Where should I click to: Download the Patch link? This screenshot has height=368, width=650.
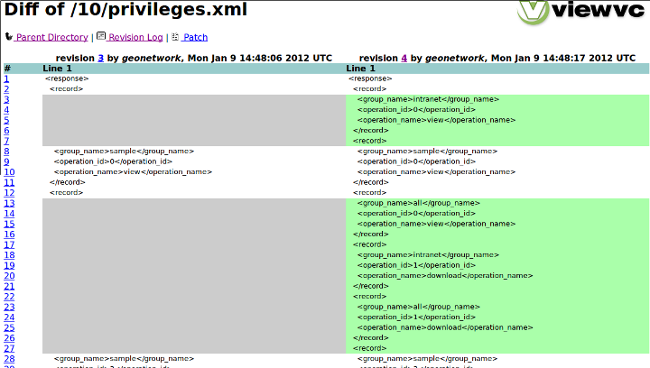click(195, 38)
